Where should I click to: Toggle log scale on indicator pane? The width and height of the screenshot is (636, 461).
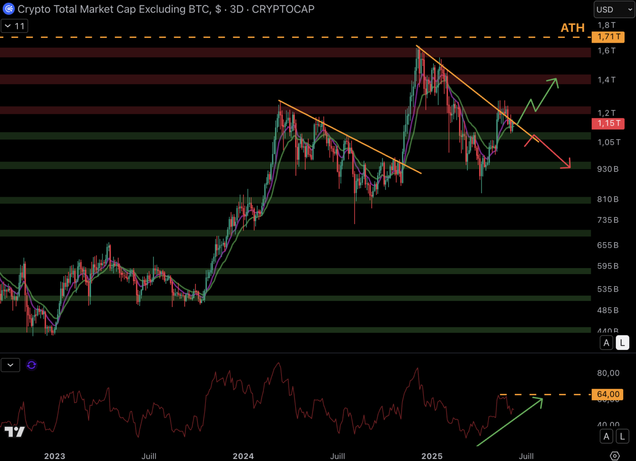click(622, 436)
